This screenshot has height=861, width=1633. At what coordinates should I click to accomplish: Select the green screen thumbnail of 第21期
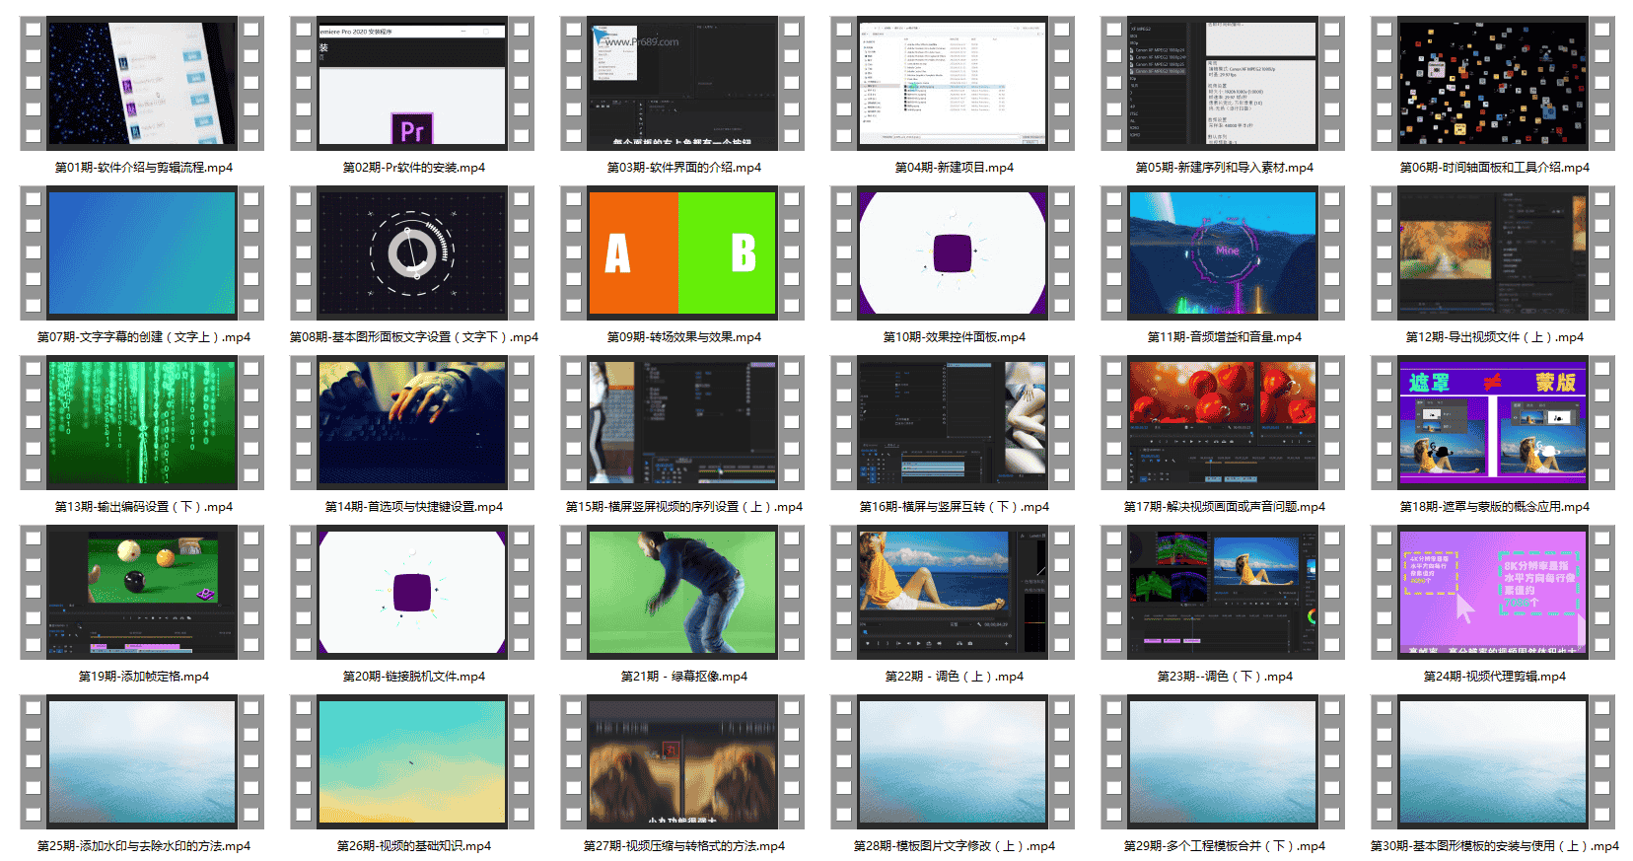point(682,592)
